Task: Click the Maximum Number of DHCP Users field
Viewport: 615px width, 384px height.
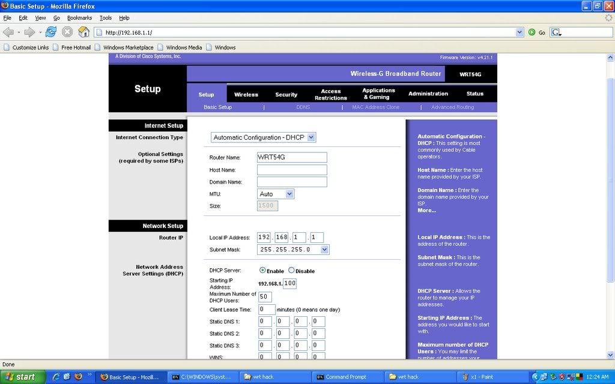Action: click(265, 296)
